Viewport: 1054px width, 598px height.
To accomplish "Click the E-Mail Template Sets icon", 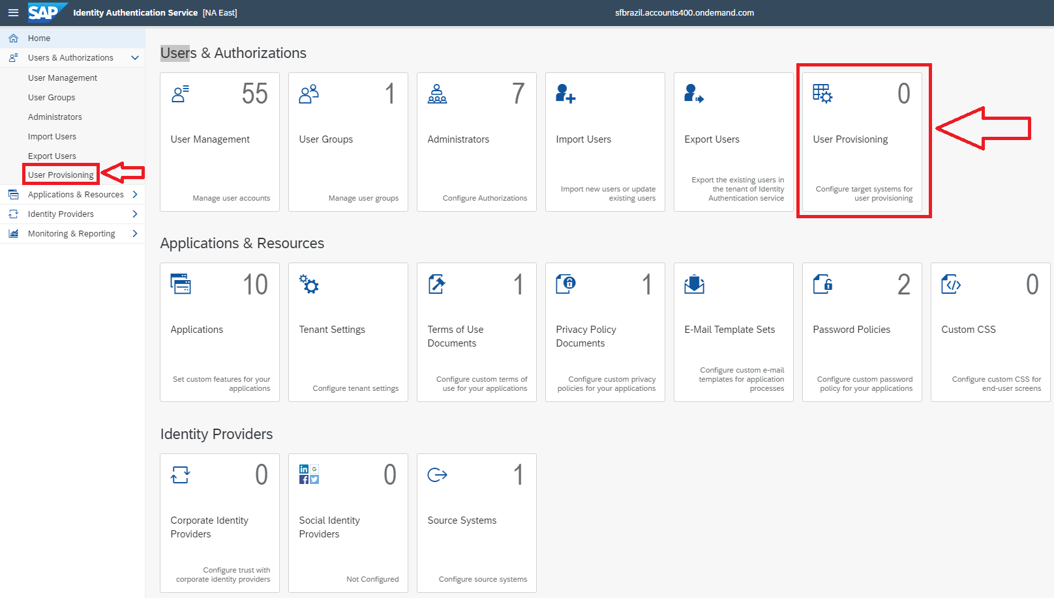I will pyautogui.click(x=695, y=284).
